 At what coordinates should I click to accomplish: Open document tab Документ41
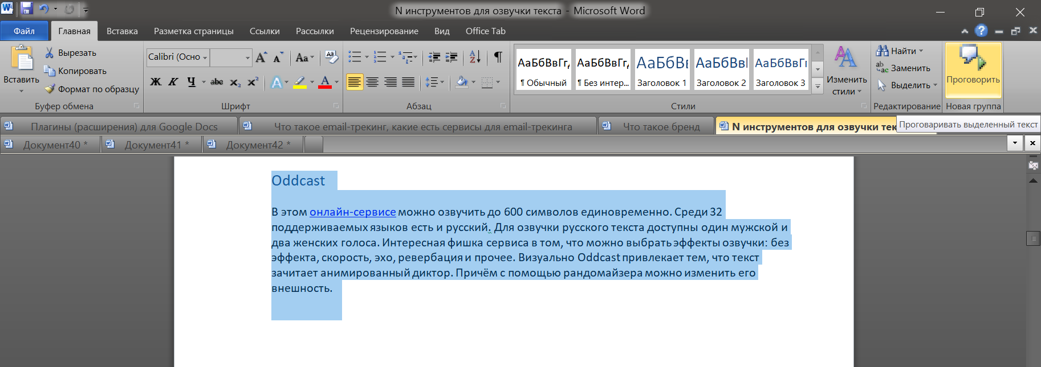[x=152, y=145]
